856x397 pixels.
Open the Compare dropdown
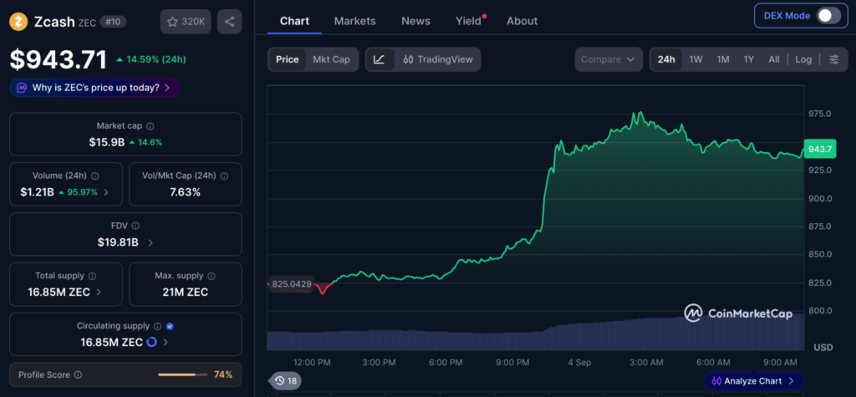tap(609, 59)
